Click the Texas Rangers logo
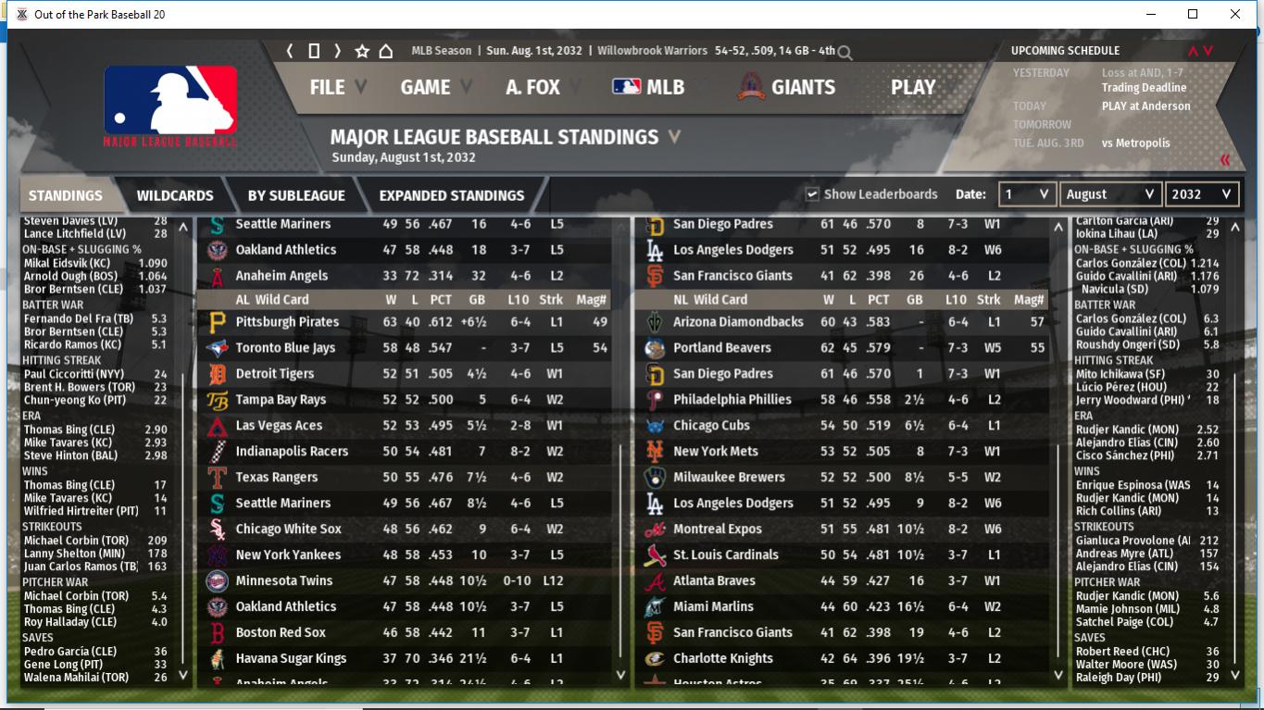Screen dimensions: 1264x710 point(218,478)
